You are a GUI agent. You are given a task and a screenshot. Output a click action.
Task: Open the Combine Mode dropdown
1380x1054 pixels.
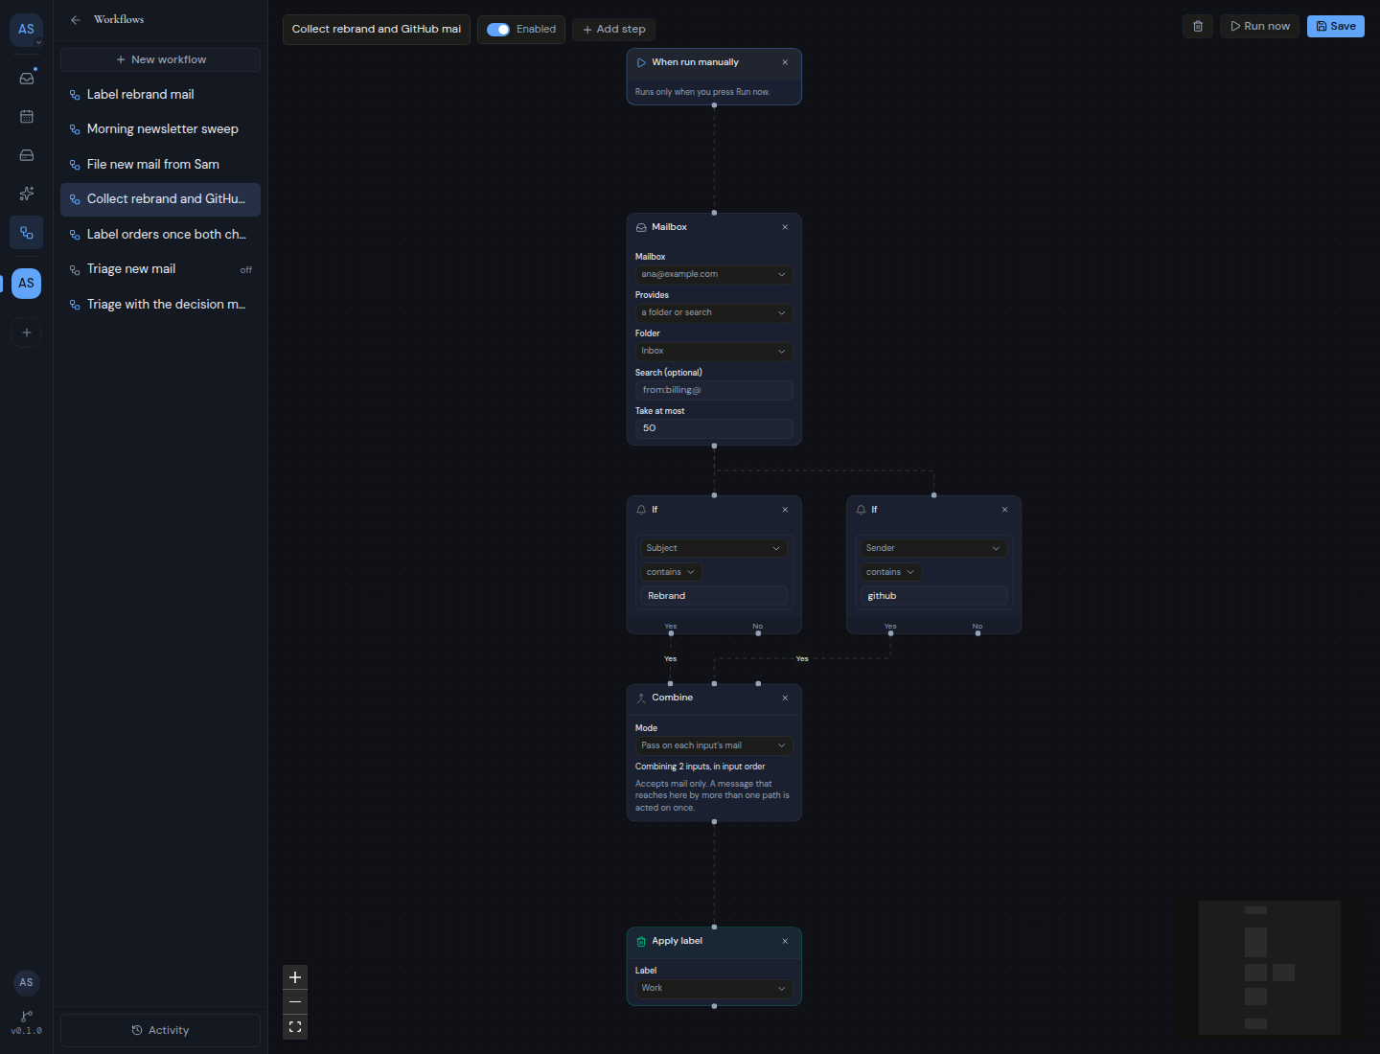714,745
